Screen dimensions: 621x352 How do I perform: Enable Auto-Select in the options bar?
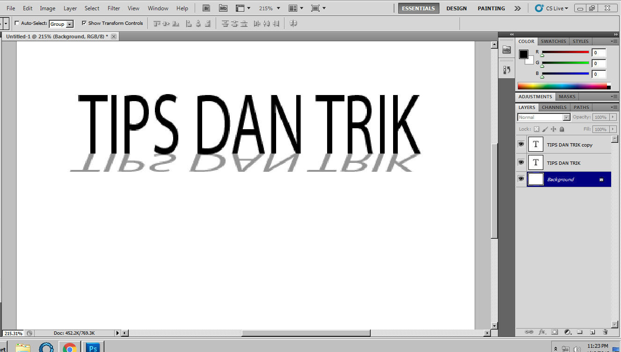coord(17,23)
